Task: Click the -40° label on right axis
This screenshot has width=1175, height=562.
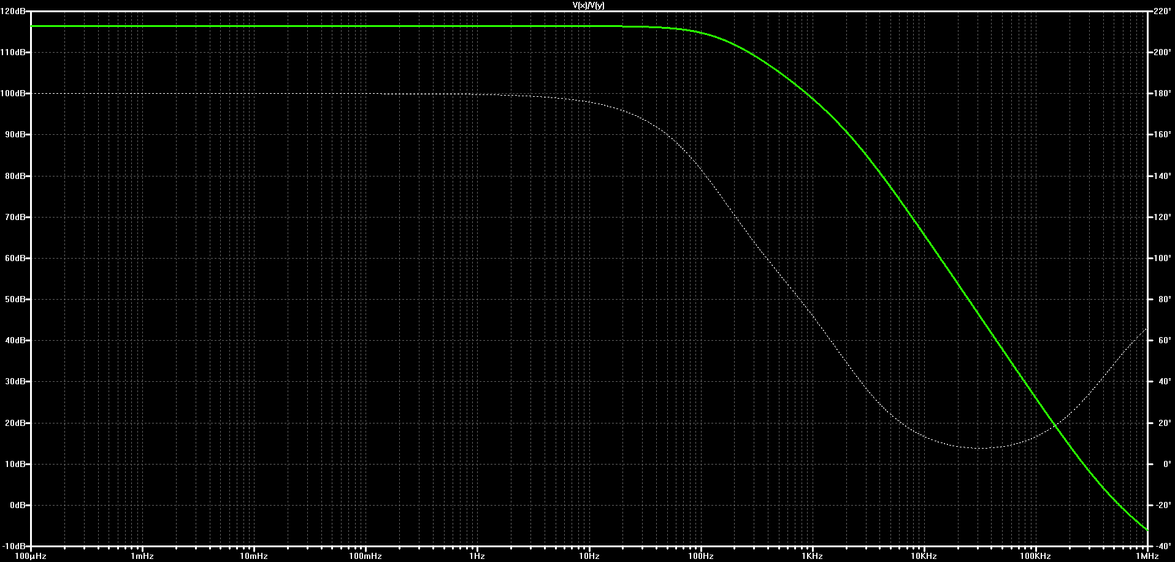Action: pos(1162,546)
